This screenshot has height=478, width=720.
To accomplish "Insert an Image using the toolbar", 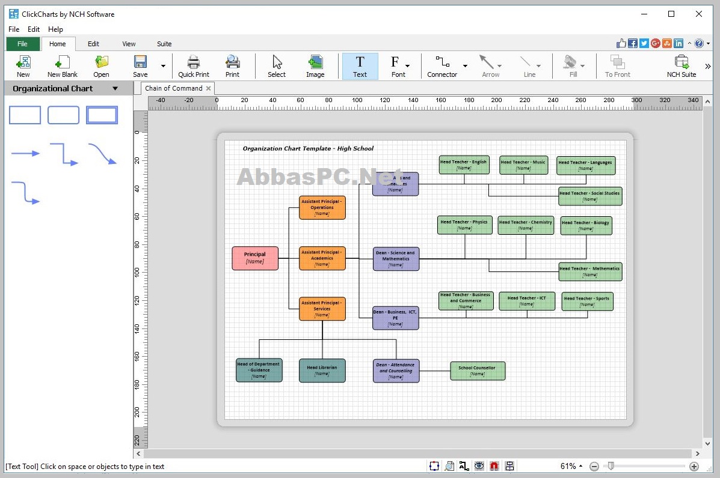I will [x=315, y=67].
